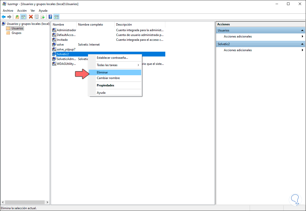Maximize the lusrmgr window

288,4
